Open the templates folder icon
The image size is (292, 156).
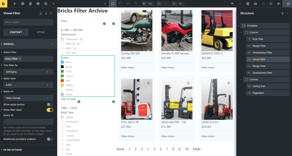(255, 4)
